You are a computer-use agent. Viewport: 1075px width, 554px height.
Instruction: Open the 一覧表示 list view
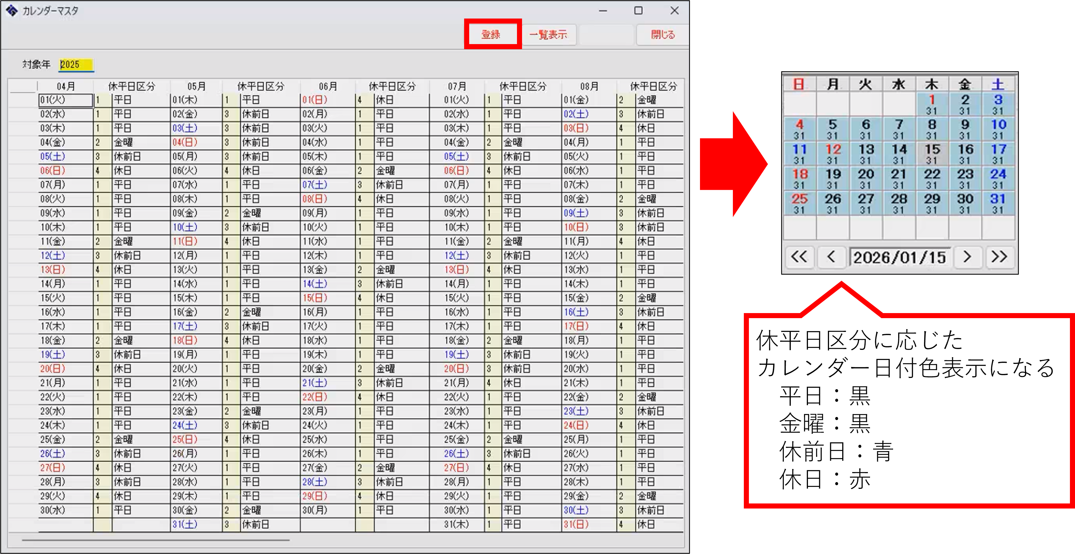(548, 34)
